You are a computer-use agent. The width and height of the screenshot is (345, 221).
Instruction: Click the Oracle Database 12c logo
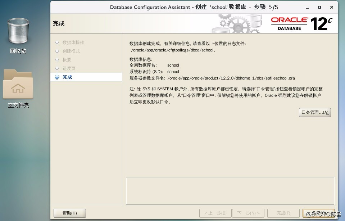coord(302,24)
